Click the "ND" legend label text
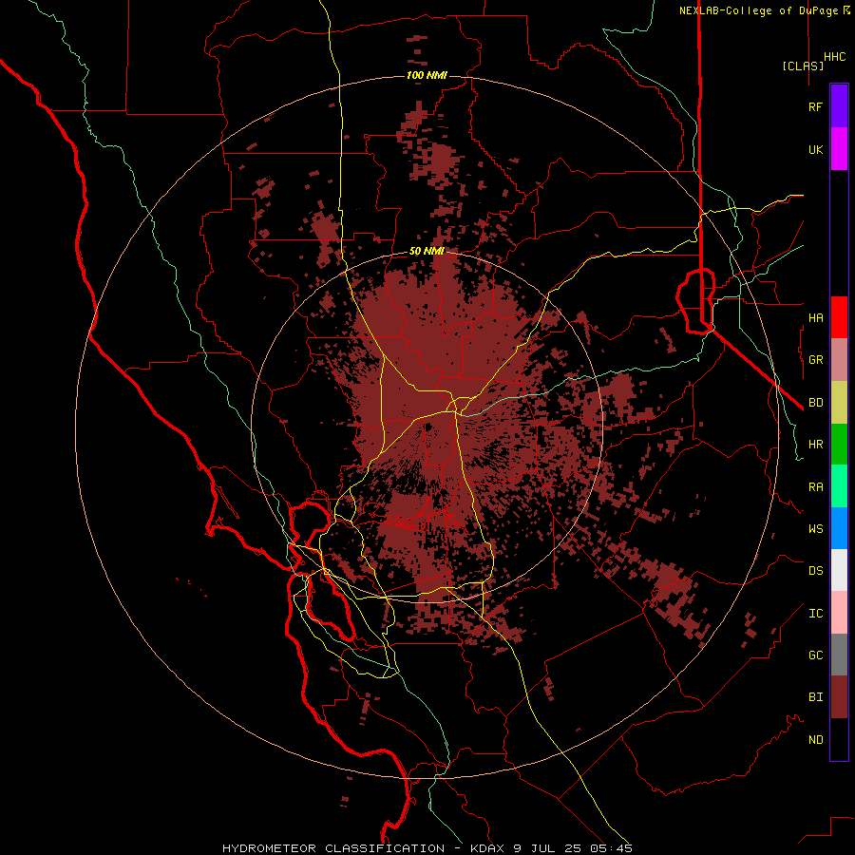This screenshot has height=855, width=855. [x=815, y=740]
